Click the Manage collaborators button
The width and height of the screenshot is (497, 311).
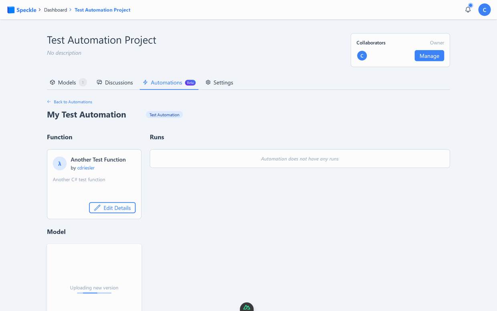coord(429,55)
